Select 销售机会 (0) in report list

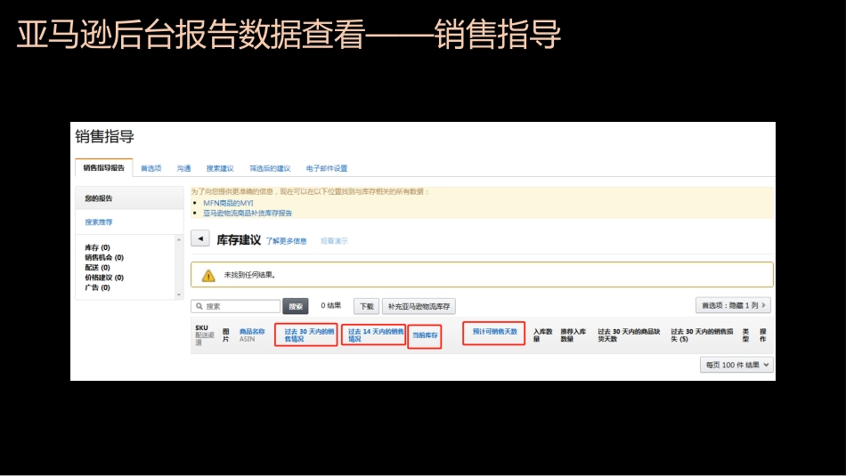104,258
